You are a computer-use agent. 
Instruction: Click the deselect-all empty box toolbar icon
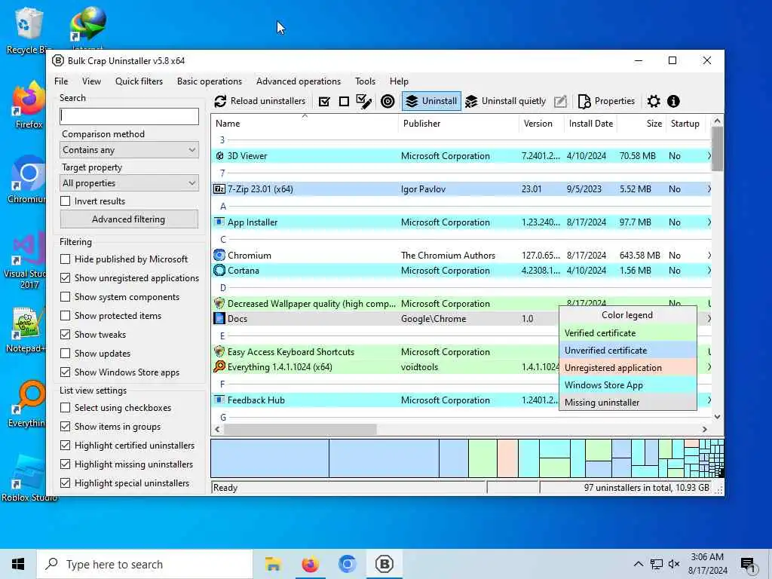tap(344, 102)
